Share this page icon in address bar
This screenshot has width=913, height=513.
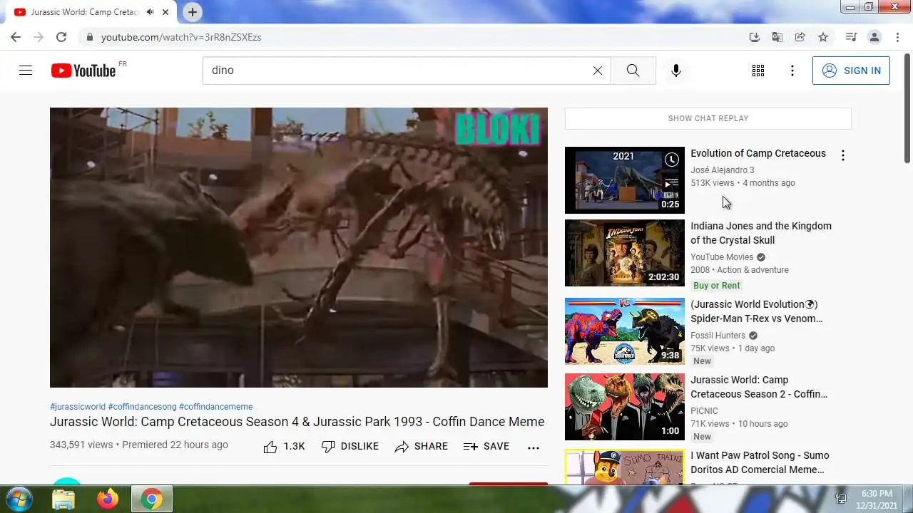(800, 37)
